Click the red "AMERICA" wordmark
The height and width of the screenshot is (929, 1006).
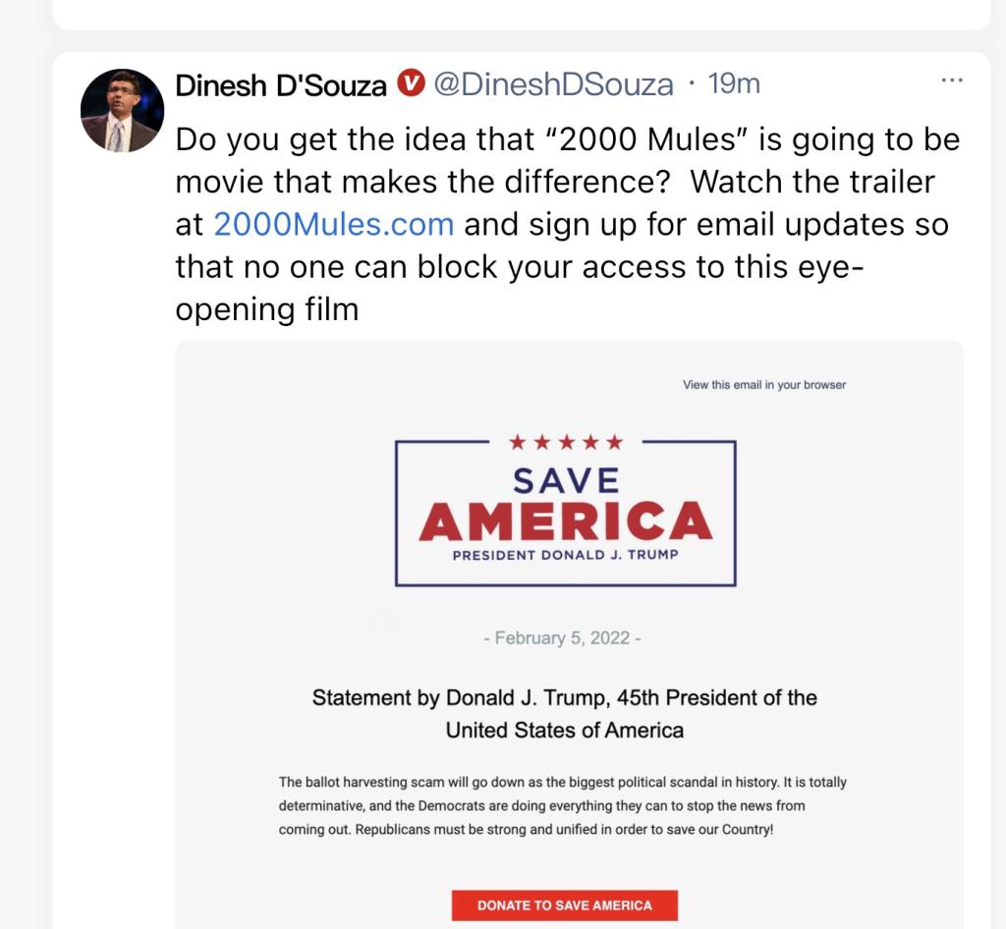point(565,521)
